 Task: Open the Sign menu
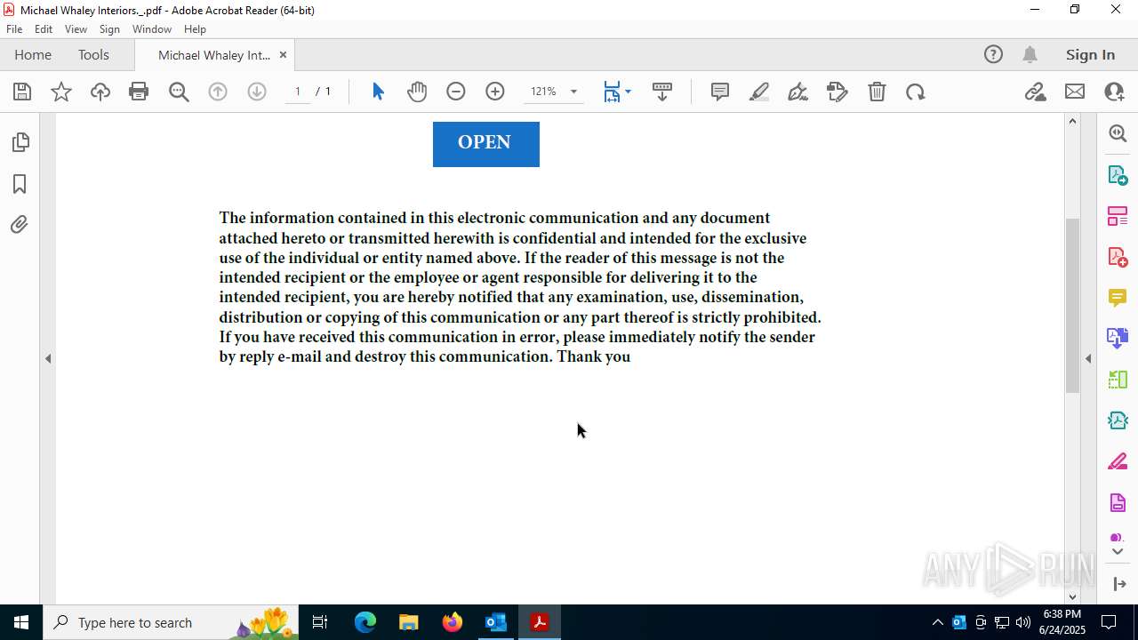109,29
